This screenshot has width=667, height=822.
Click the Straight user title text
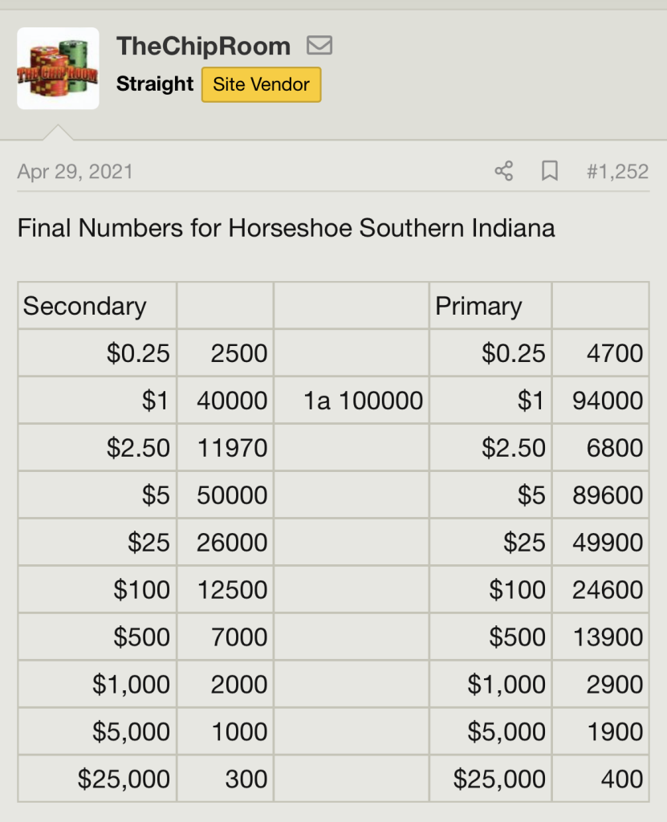point(155,84)
